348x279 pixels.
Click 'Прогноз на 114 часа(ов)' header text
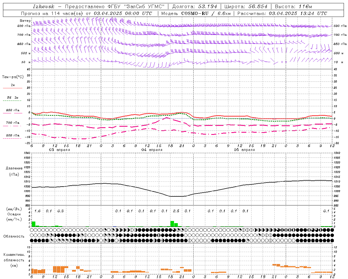pyautogui.click(x=52, y=13)
